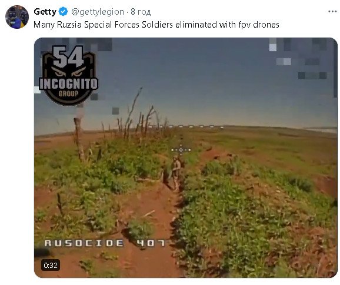This screenshot has height=285, width=340.
Task: Click the soldier standing in the trench
Action: point(176,173)
